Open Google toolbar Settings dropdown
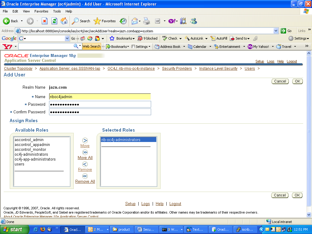Image resolution: width=312 pixels, height=234 pixels. point(308,38)
